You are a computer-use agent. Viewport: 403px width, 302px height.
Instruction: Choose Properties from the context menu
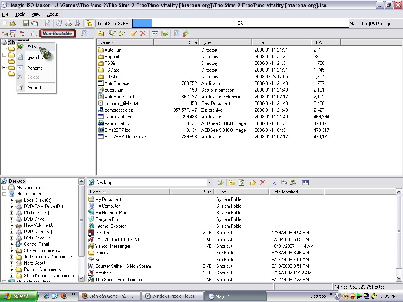point(35,88)
